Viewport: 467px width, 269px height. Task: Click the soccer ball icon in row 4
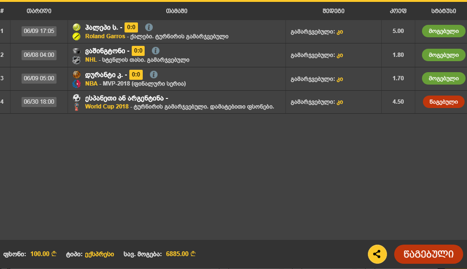[x=77, y=98]
